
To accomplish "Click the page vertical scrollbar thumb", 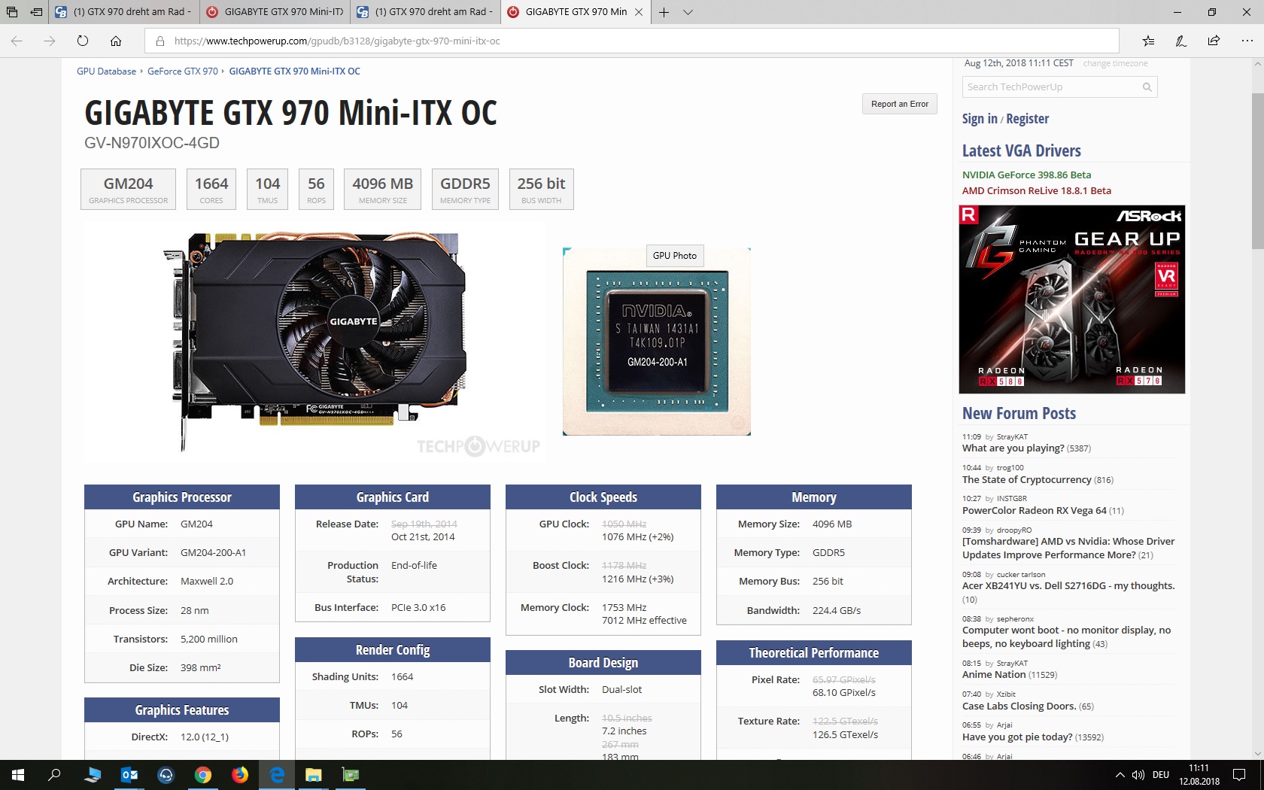I will [x=1257, y=171].
